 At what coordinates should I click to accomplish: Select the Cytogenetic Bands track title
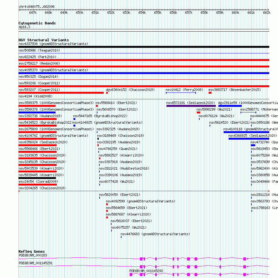pyautogui.click(x=37, y=23)
